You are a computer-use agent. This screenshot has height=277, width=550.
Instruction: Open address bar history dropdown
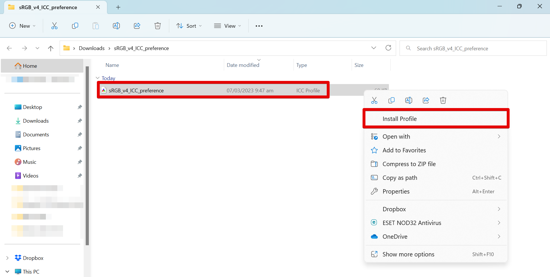(374, 48)
